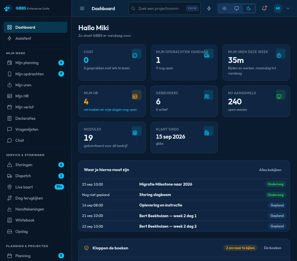Image resolution: width=297 pixels, height=261 pixels.
Task: Open the Chat summary card value 0
Action: pyautogui.click(x=86, y=60)
